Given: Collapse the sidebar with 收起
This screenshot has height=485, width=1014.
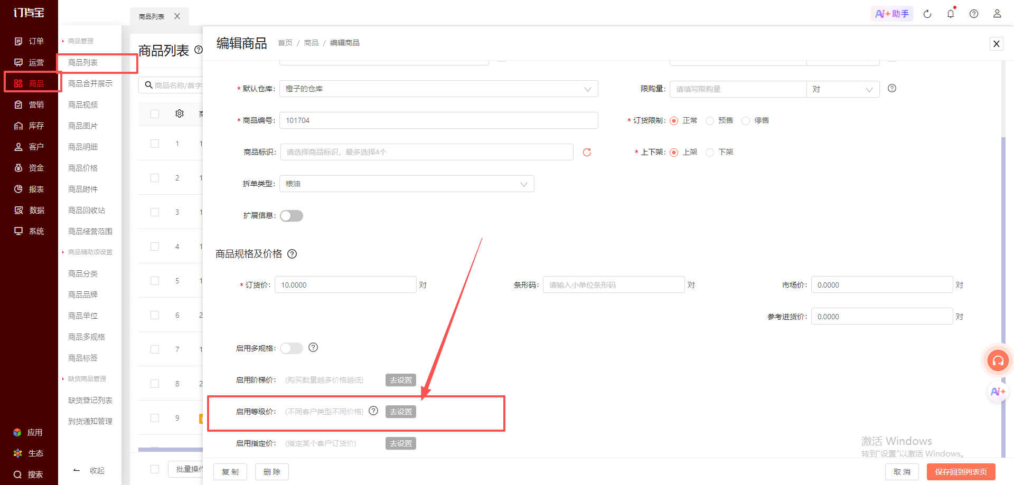Looking at the screenshot, I should click(x=89, y=470).
